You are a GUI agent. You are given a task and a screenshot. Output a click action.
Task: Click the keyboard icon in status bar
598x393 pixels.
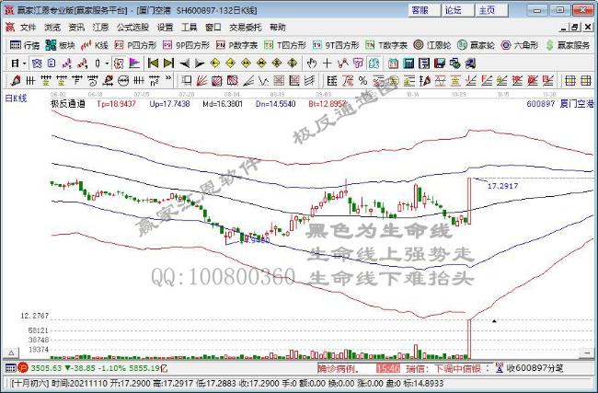11,368
